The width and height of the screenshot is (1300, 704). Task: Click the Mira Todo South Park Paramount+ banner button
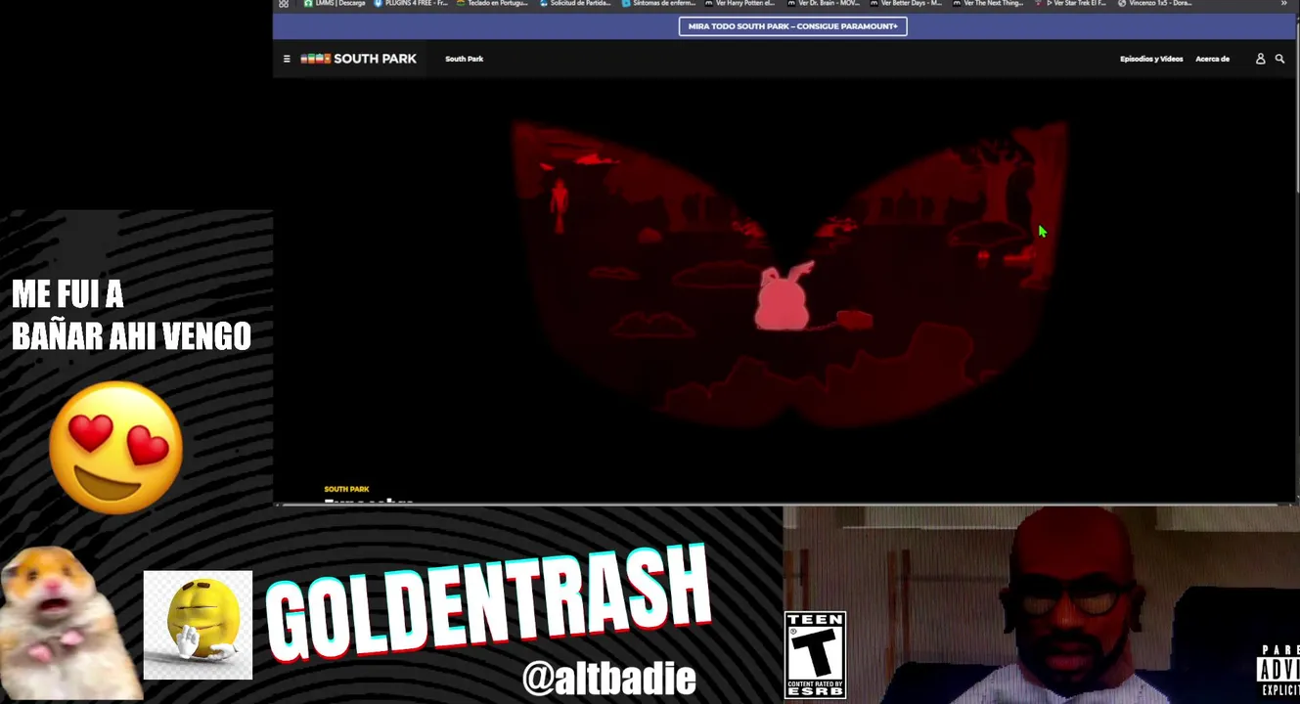tap(792, 26)
